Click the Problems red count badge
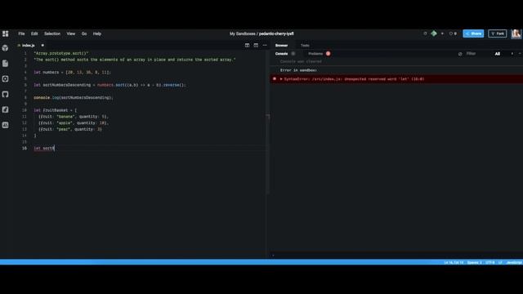This screenshot has height=294, width=523. click(x=329, y=54)
